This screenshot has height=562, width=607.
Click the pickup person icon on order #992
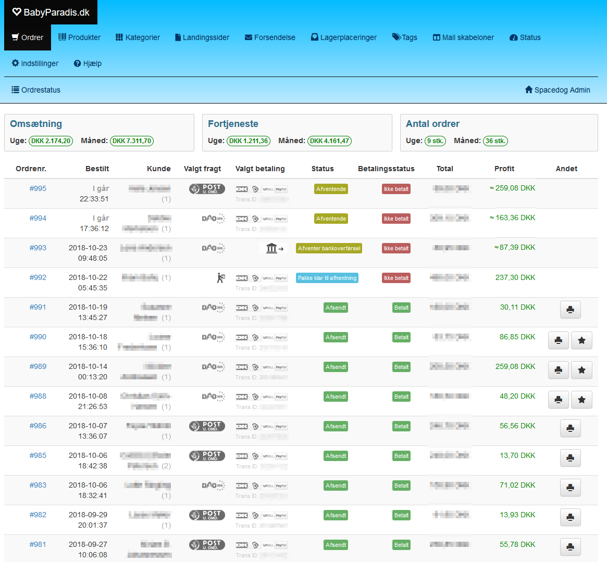click(x=221, y=278)
